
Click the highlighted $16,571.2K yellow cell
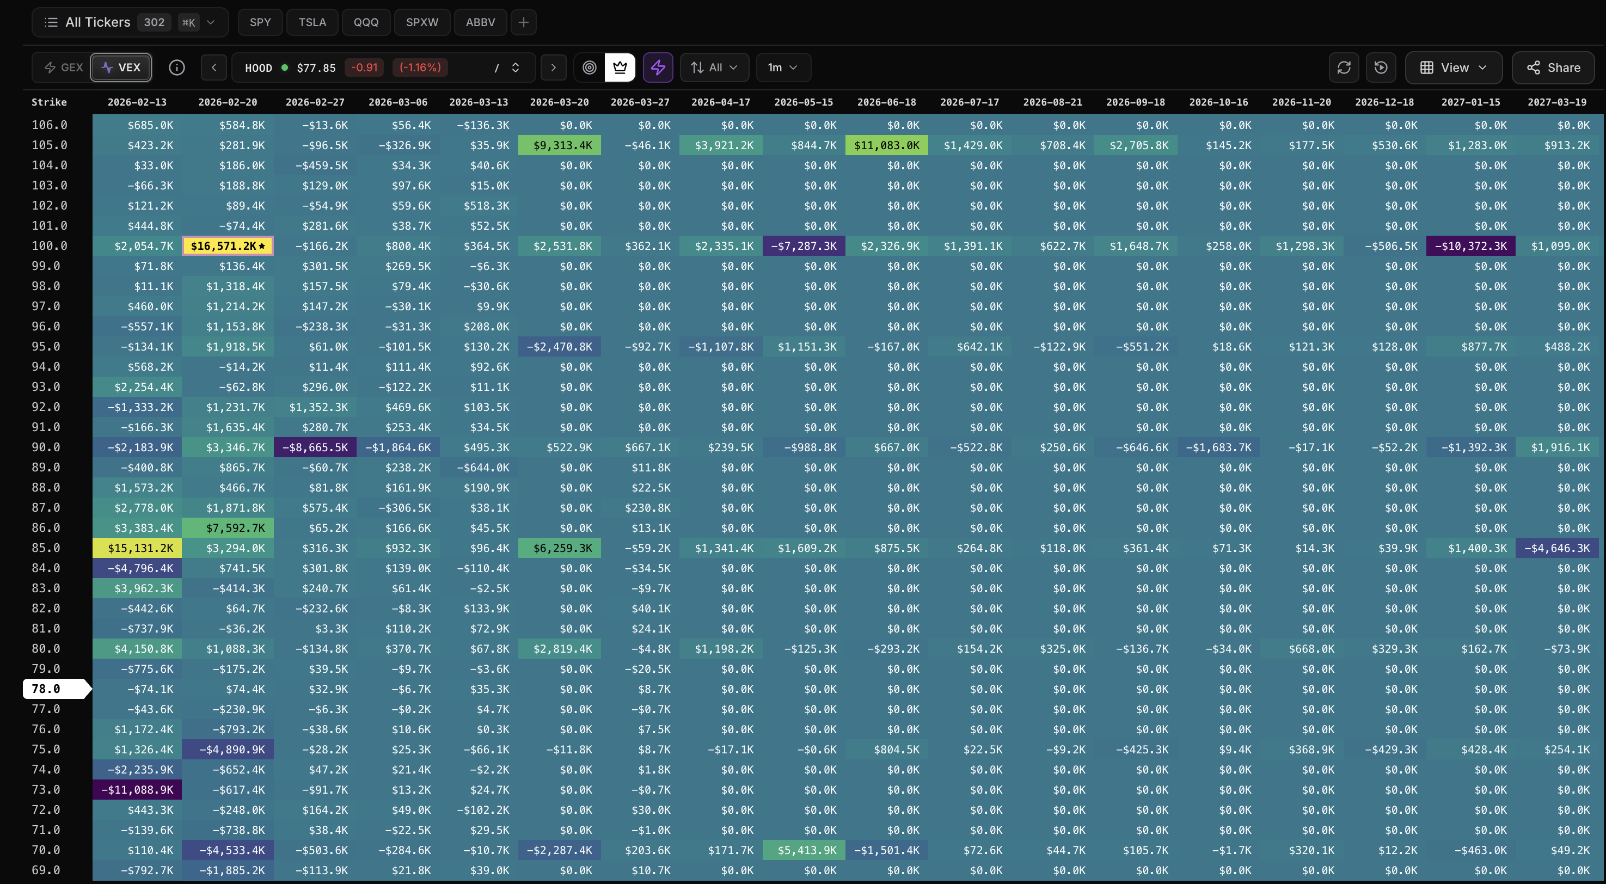pyautogui.click(x=228, y=245)
